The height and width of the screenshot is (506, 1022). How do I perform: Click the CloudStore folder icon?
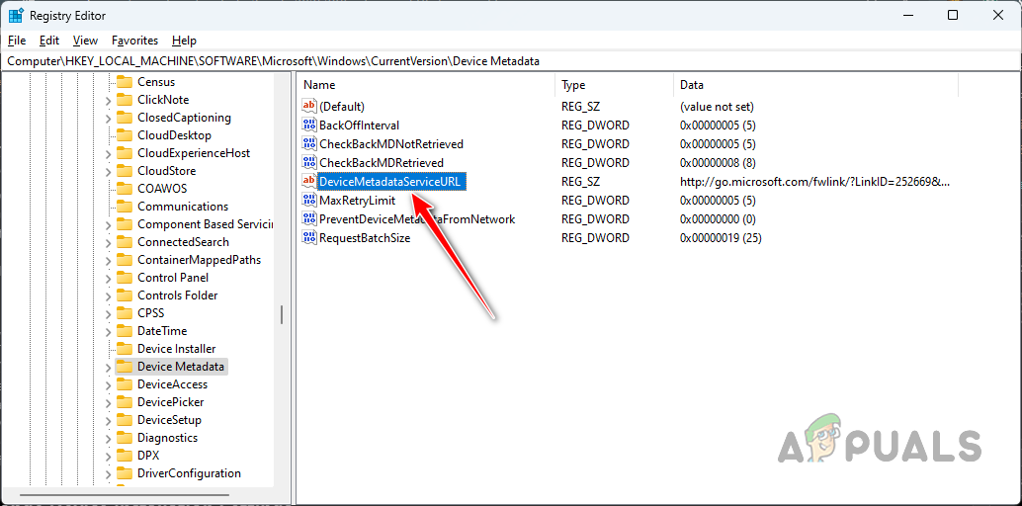pos(125,171)
